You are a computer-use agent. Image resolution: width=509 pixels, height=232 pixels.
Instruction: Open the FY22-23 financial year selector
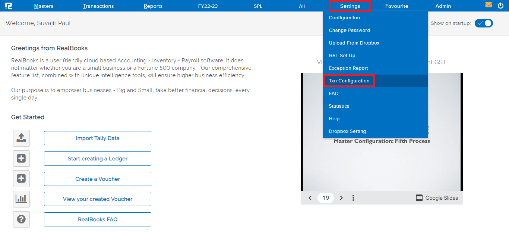pyautogui.click(x=208, y=6)
